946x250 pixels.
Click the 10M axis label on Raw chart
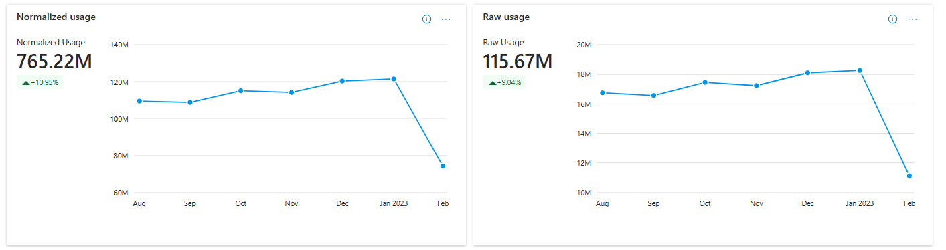pyautogui.click(x=584, y=193)
